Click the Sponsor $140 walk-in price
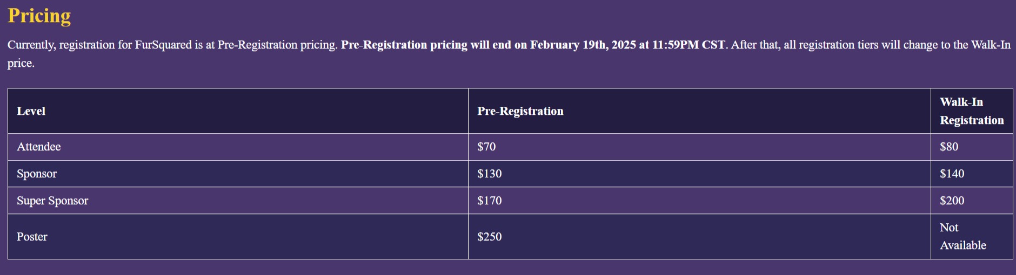 952,174
